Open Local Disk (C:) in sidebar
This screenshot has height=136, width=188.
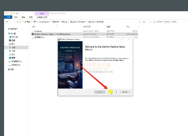[x=15, y=61]
